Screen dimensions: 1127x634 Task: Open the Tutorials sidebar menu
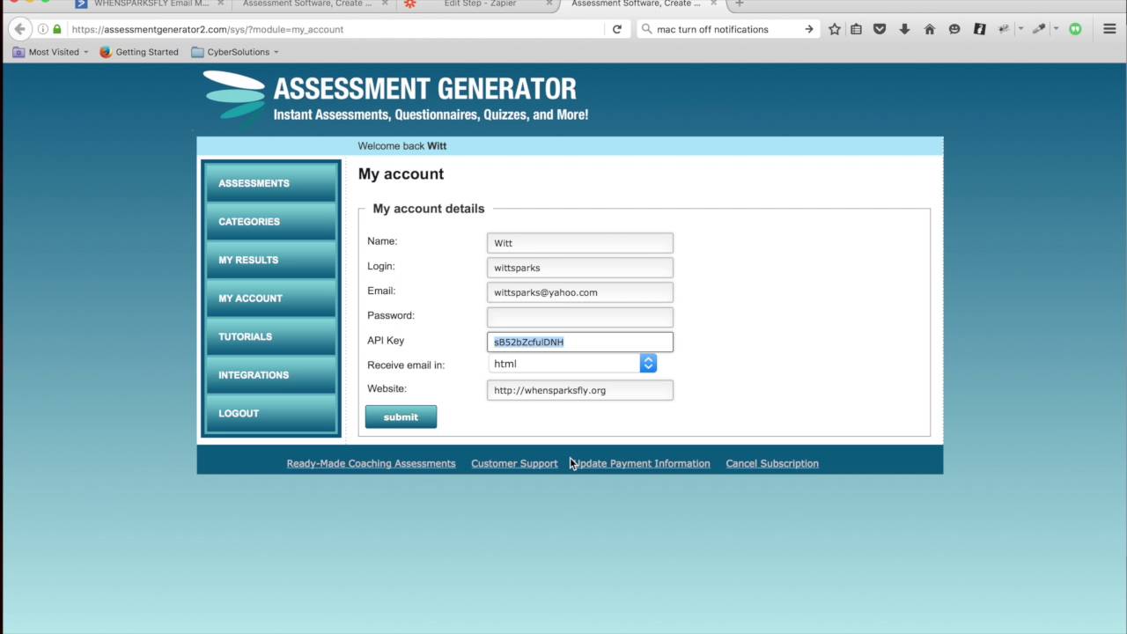[x=271, y=336]
